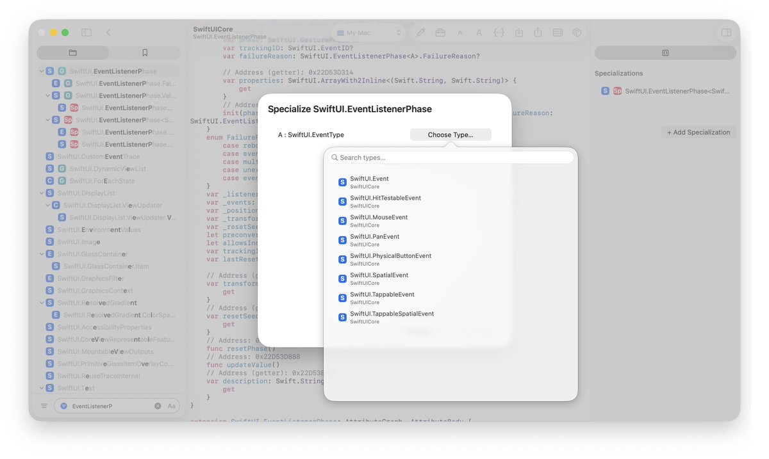Click Add Specialization button

point(699,132)
